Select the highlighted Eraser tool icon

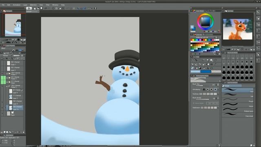point(192,68)
